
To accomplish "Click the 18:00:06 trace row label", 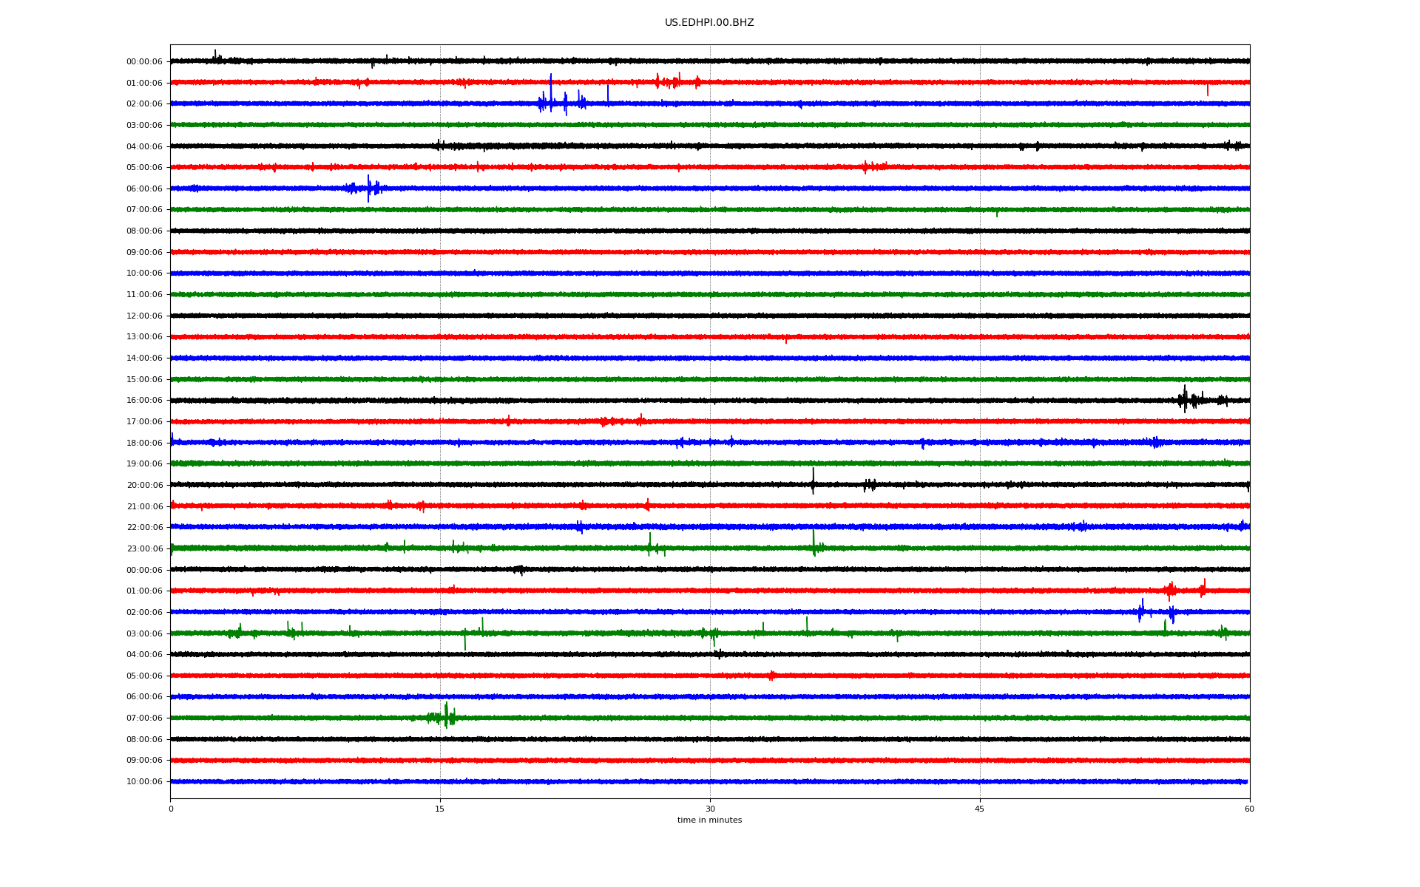I will tap(144, 443).
